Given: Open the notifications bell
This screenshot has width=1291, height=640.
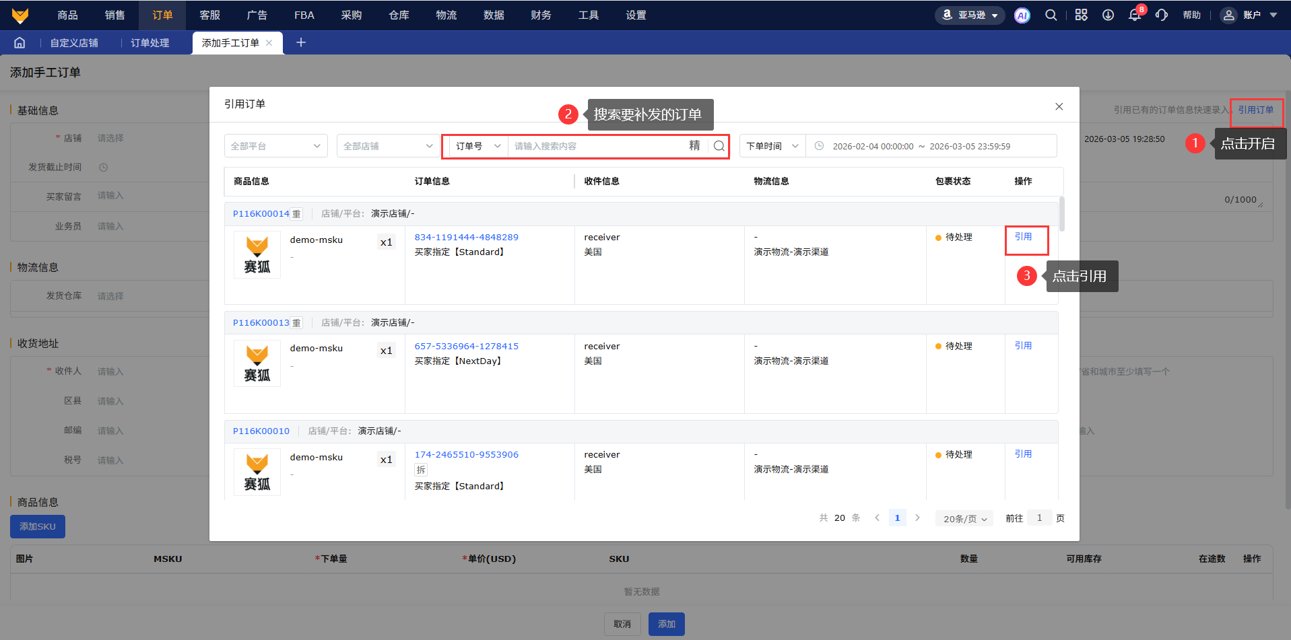Looking at the screenshot, I should tap(1135, 15).
